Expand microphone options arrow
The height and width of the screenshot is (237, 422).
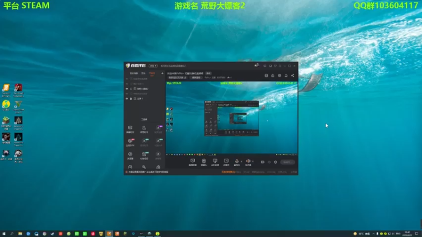[241, 162]
